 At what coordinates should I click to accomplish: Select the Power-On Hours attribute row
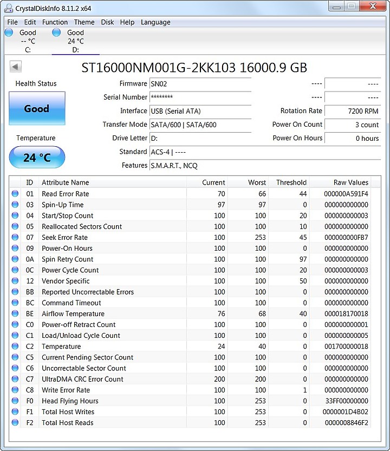click(x=67, y=248)
